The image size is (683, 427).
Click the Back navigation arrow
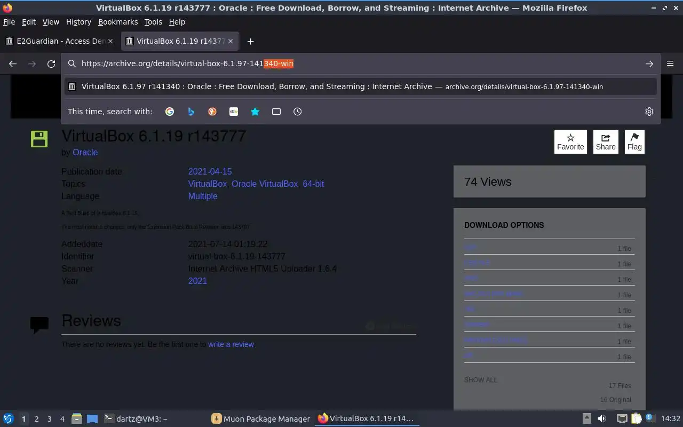click(13, 64)
